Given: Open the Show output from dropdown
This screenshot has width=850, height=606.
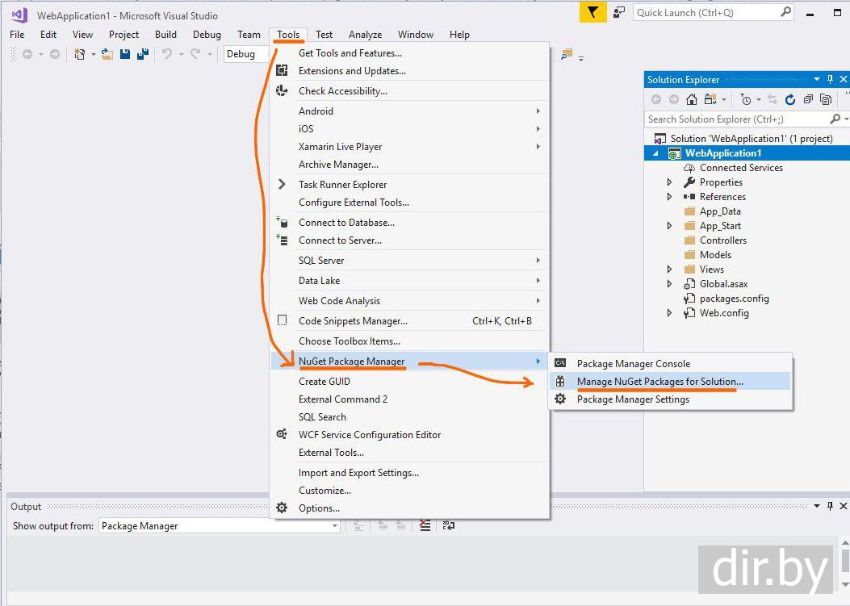Looking at the screenshot, I should pos(334,526).
